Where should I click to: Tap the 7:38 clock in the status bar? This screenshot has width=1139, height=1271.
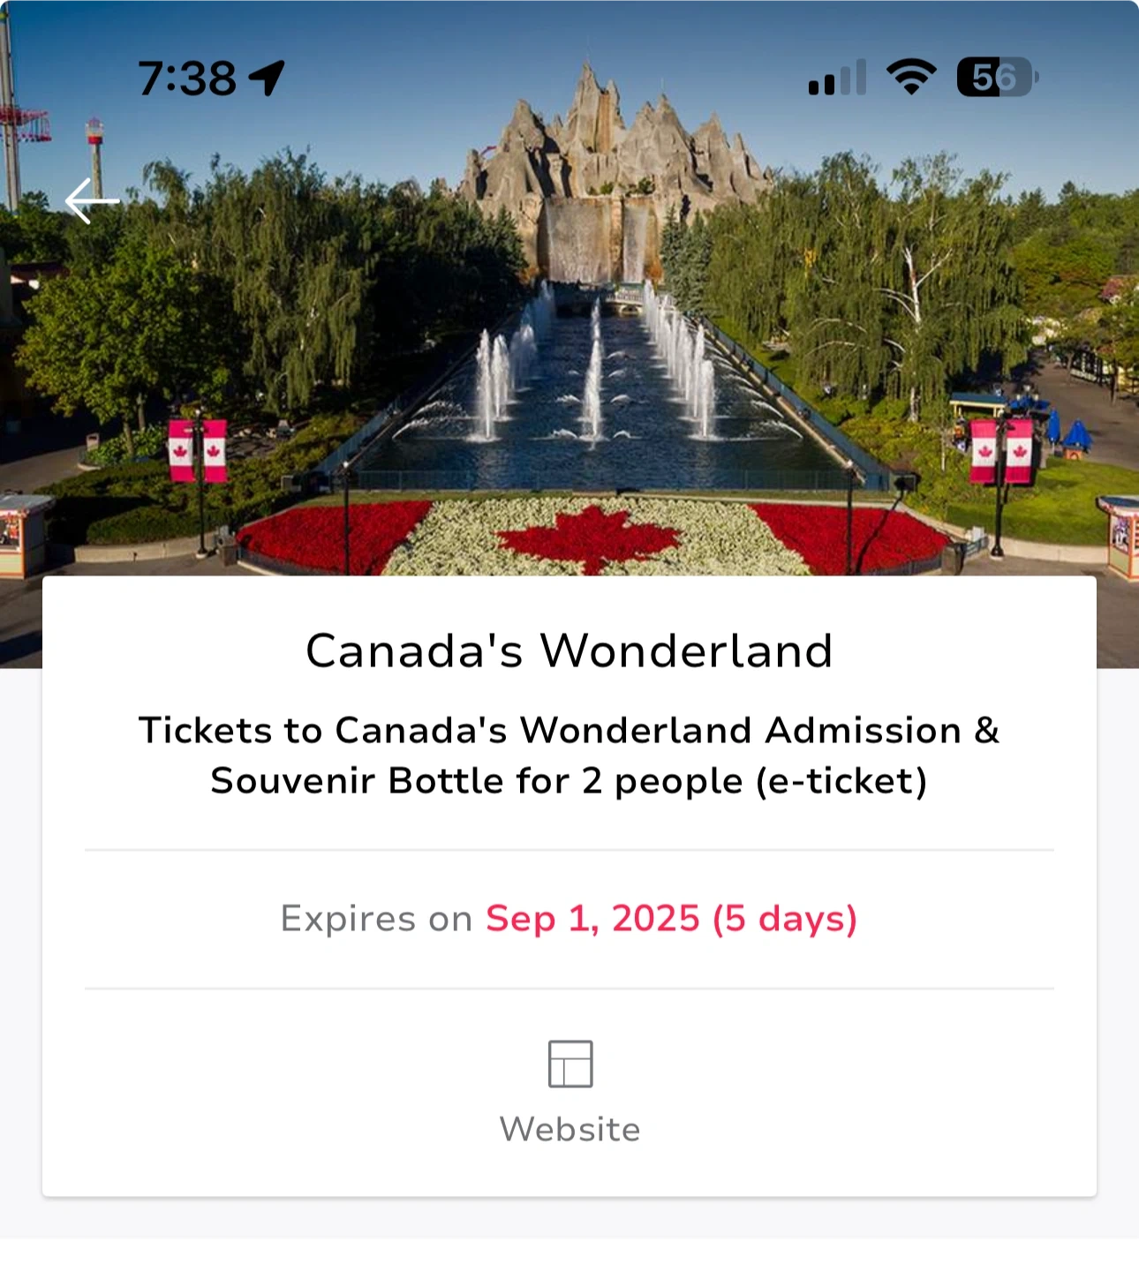point(187,79)
